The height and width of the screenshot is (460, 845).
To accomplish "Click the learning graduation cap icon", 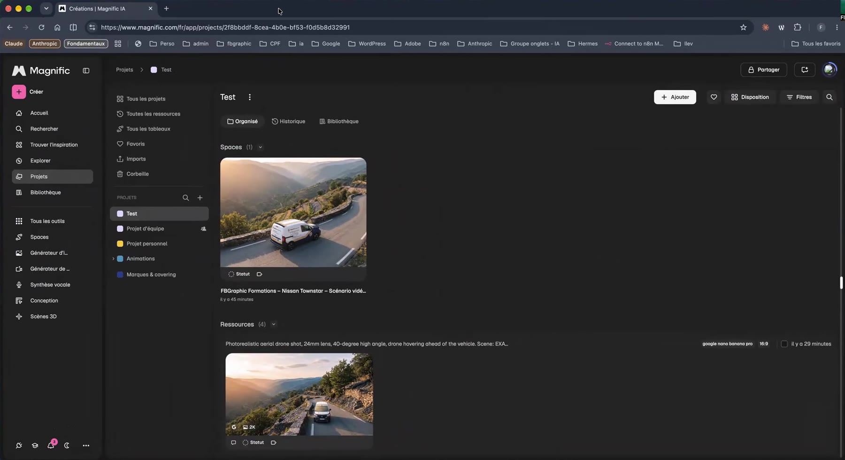I will pos(35,445).
